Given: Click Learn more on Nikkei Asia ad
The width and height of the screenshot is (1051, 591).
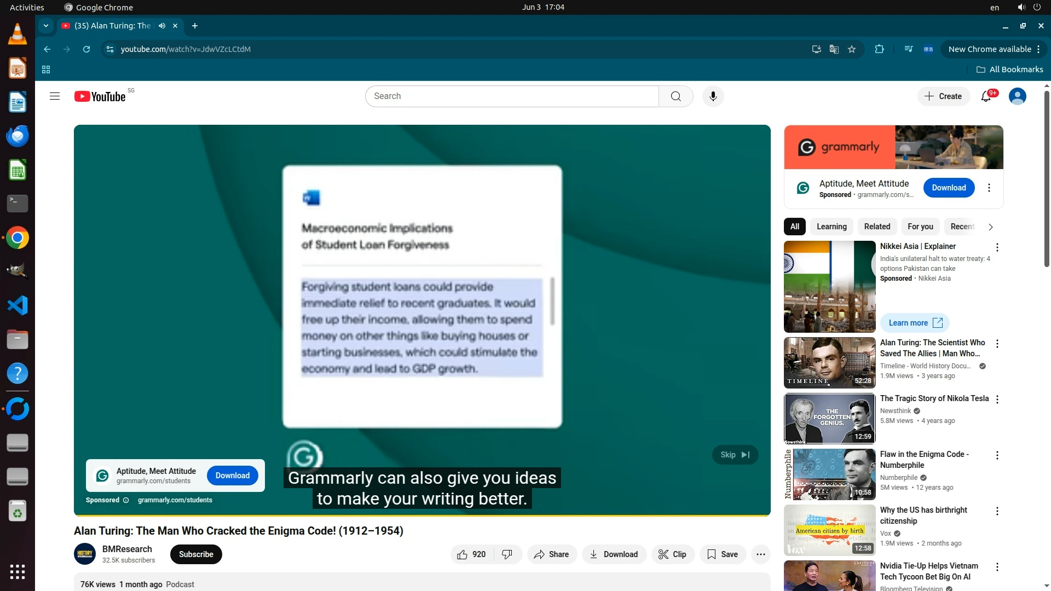Looking at the screenshot, I should [915, 323].
